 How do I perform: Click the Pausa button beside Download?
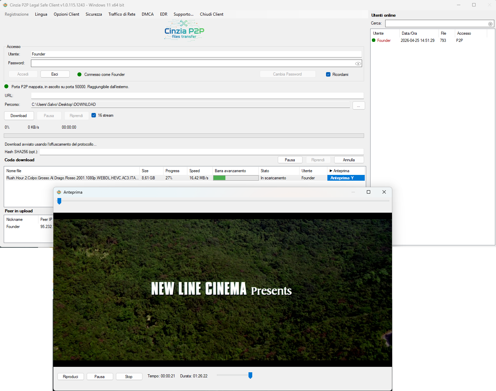(x=49, y=116)
